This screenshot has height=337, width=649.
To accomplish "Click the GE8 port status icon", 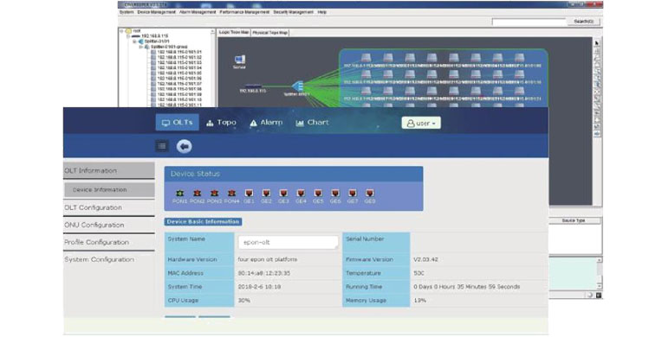I will [x=370, y=193].
